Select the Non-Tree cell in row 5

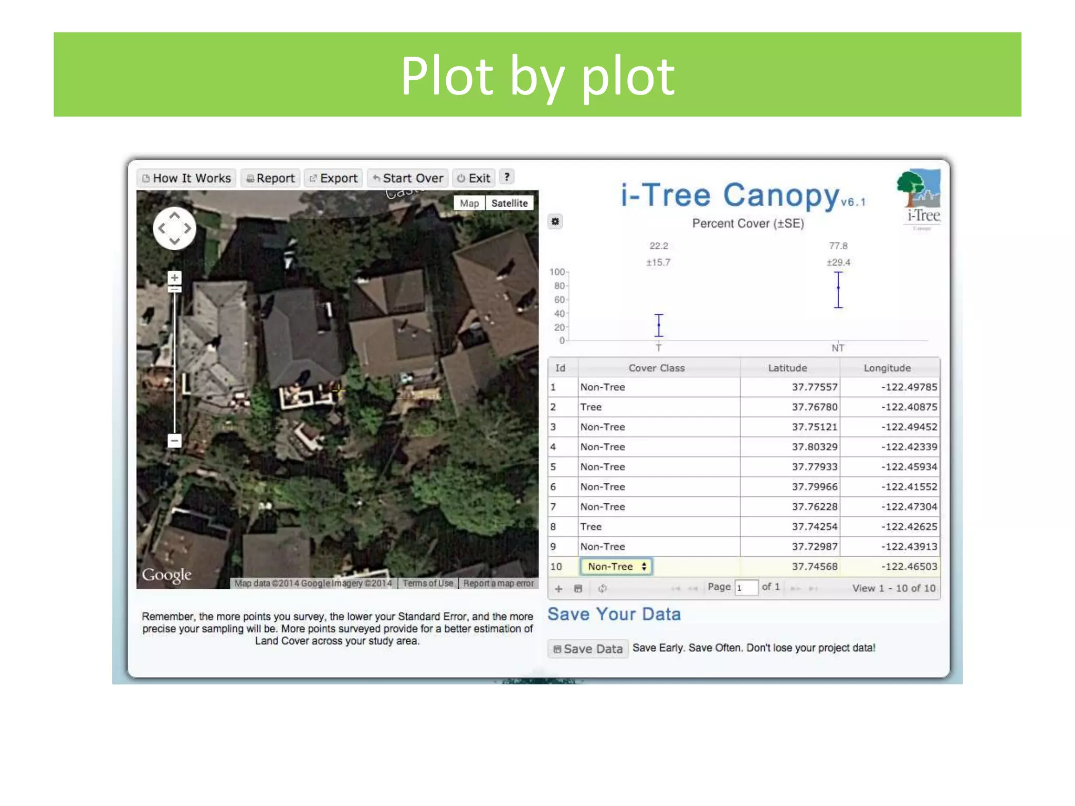(x=659, y=467)
